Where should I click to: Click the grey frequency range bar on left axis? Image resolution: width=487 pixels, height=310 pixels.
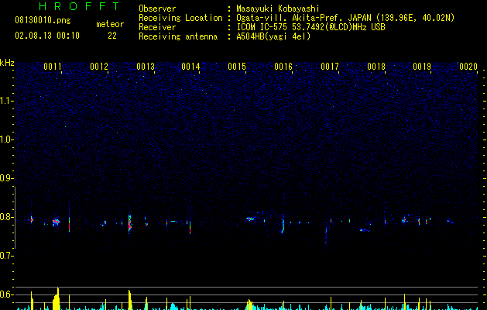[15, 218]
